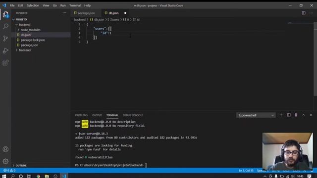Open the Search view icon
This screenshot has height=178, width=317.
pyautogui.click(x=5, y=26)
